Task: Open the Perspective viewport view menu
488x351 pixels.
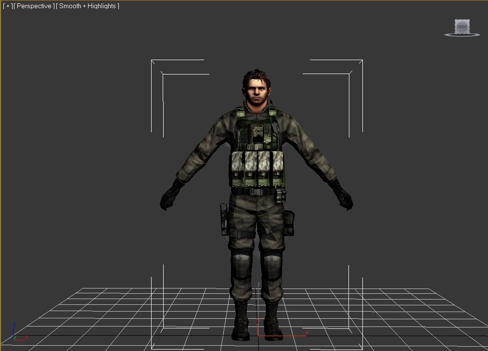Action: coord(34,6)
